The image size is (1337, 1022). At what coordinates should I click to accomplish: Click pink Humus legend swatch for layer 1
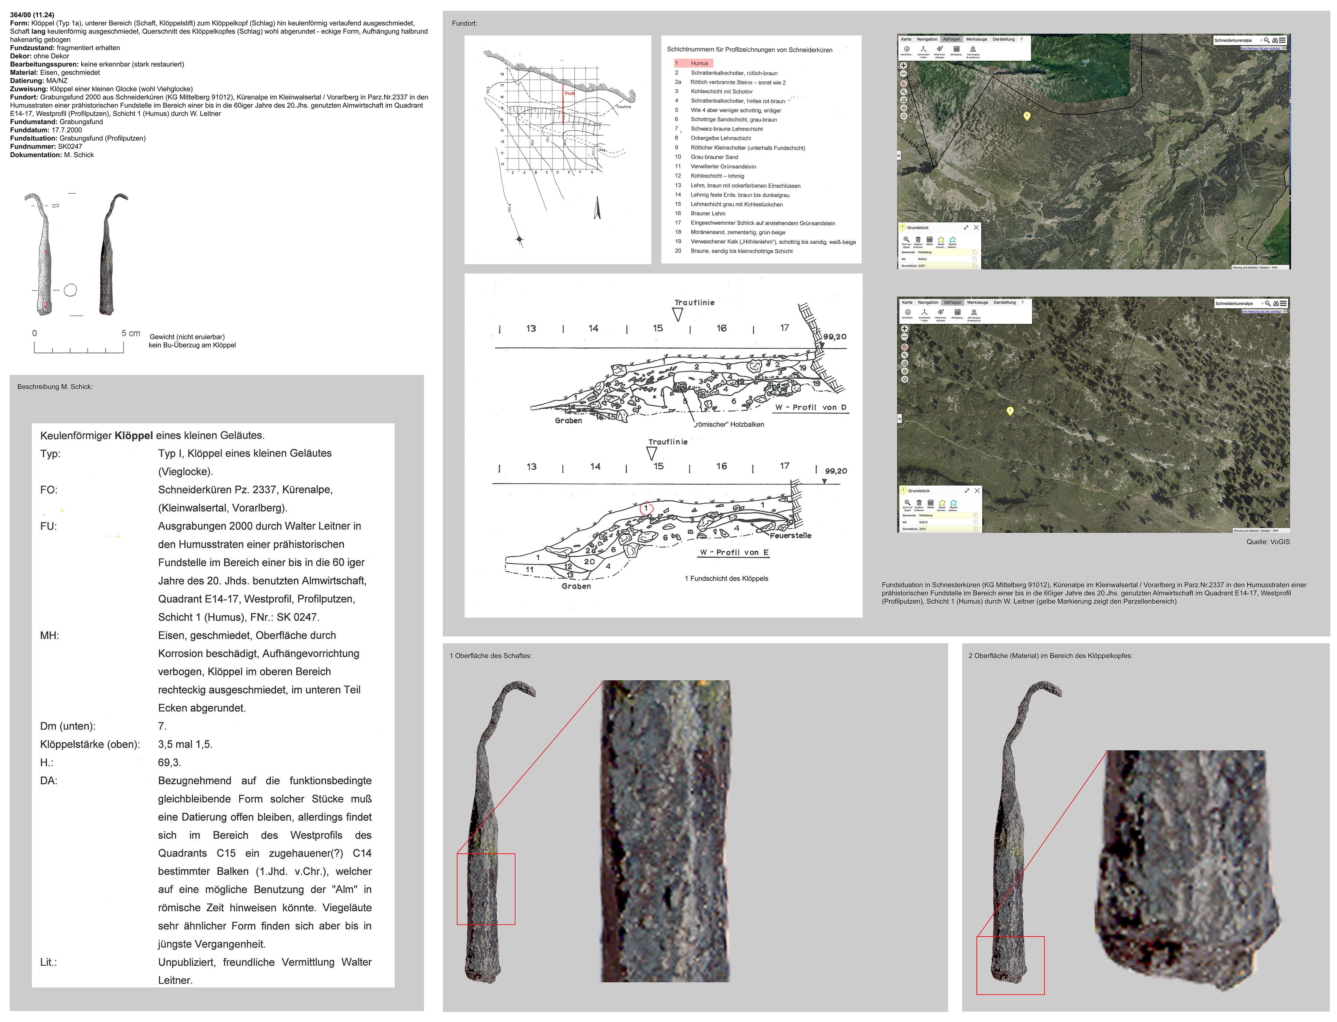693,63
